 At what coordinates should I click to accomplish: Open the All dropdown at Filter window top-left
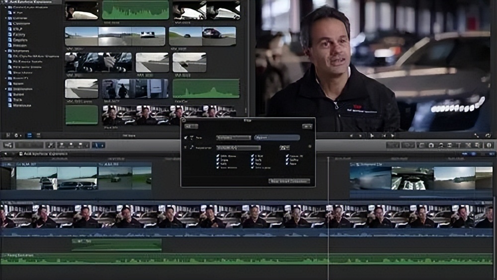pos(191,127)
